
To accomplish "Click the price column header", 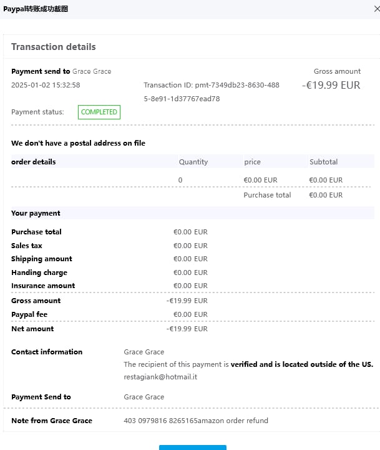I will coord(252,162).
